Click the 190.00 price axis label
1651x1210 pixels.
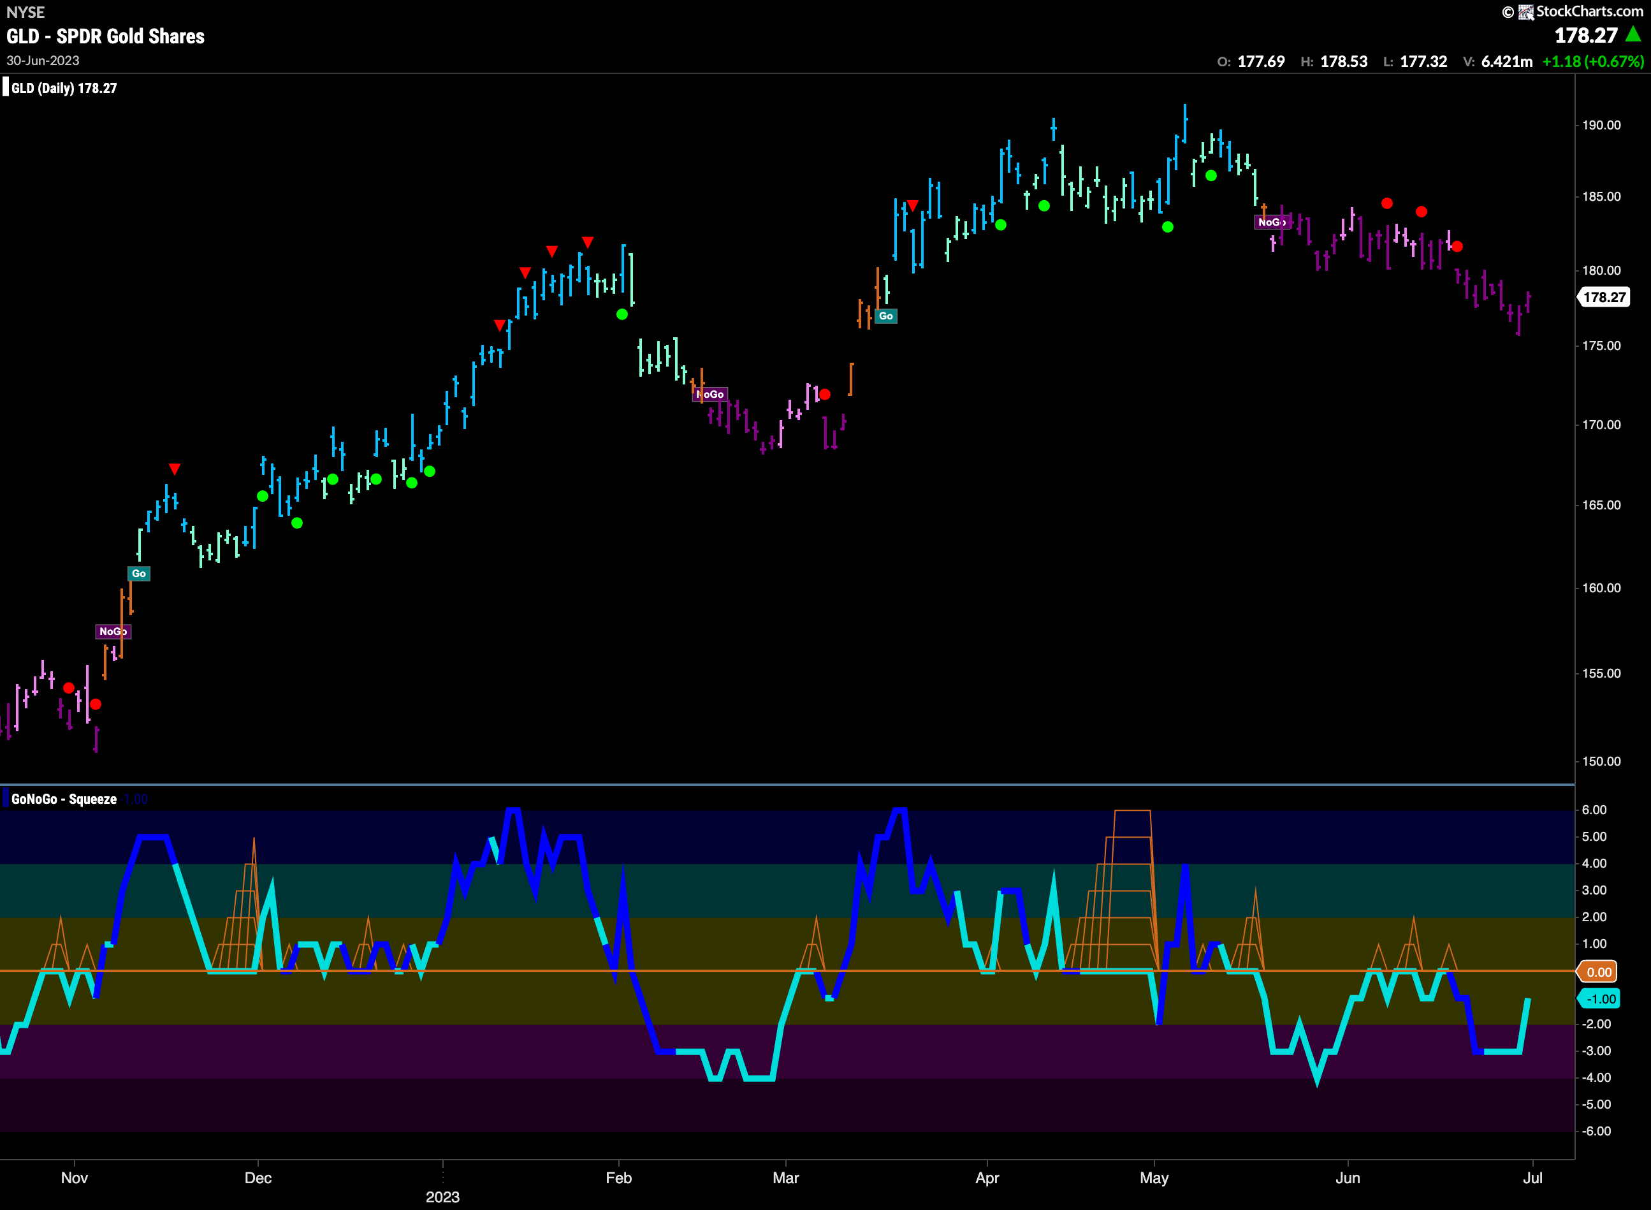click(1601, 125)
